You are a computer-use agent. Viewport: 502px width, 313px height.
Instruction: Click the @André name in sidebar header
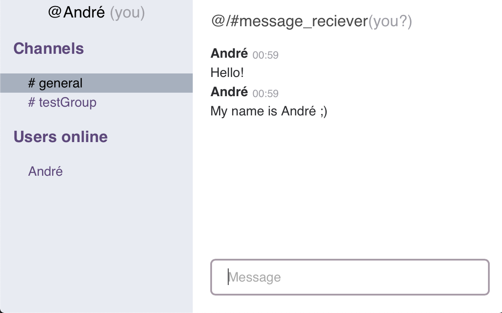pyautogui.click(x=84, y=13)
